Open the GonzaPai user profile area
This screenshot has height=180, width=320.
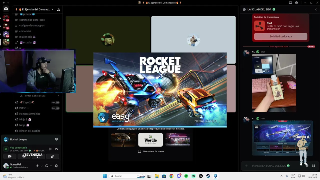point(18,166)
